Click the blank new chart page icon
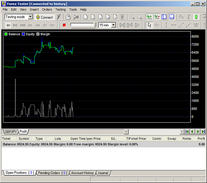 [x=85, y=17]
